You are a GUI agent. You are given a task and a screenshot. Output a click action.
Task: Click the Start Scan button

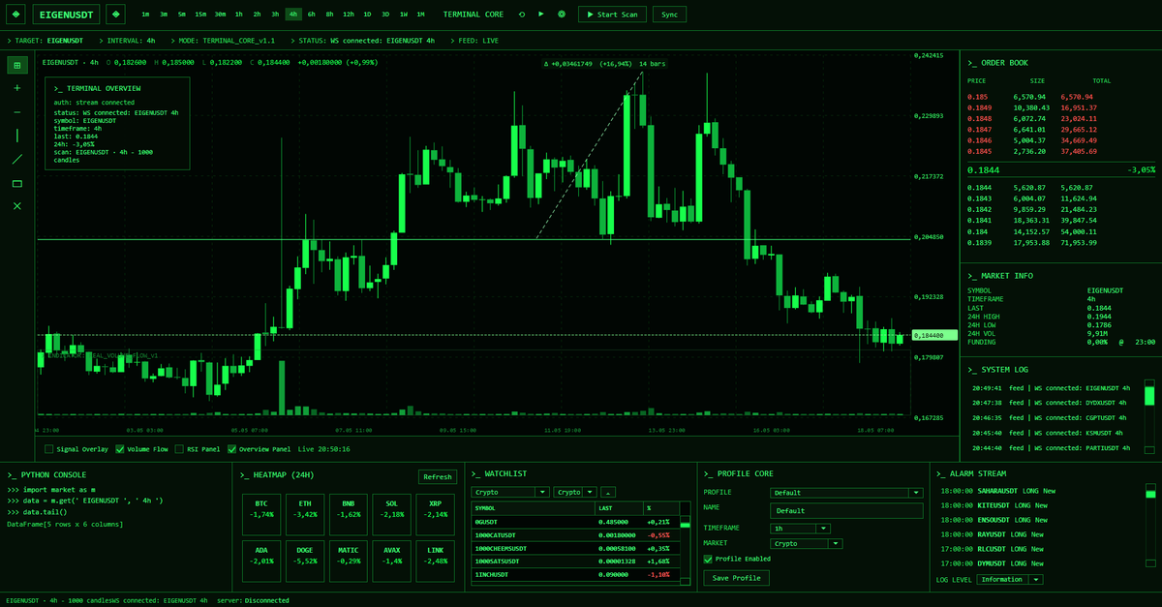tap(612, 15)
